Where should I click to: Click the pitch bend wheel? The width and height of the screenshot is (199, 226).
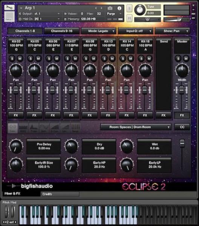(6, 211)
